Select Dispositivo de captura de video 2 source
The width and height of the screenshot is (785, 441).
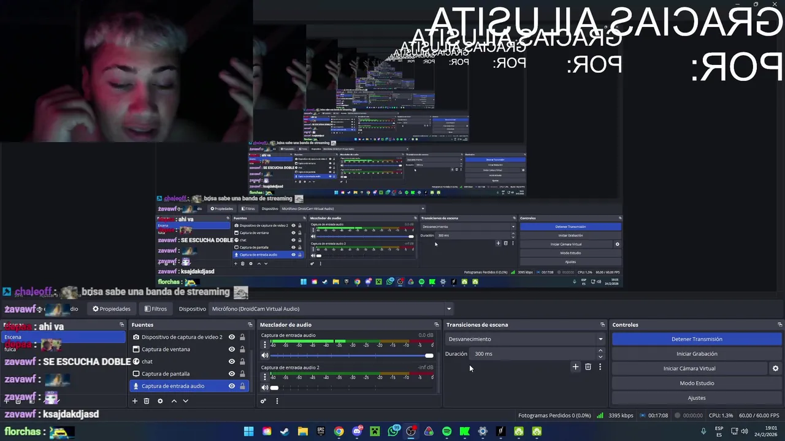pos(182,337)
